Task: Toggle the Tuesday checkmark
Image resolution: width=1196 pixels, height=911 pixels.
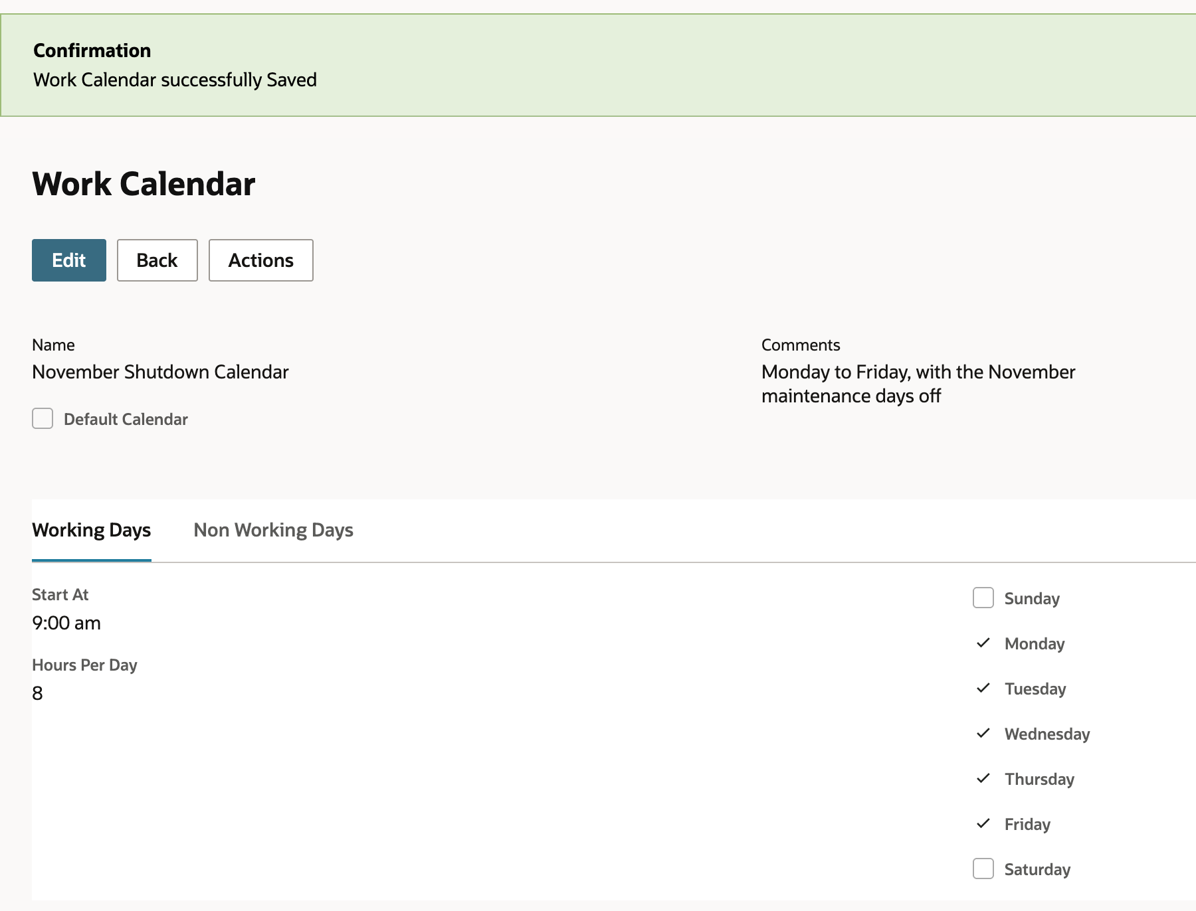Action: tap(983, 688)
